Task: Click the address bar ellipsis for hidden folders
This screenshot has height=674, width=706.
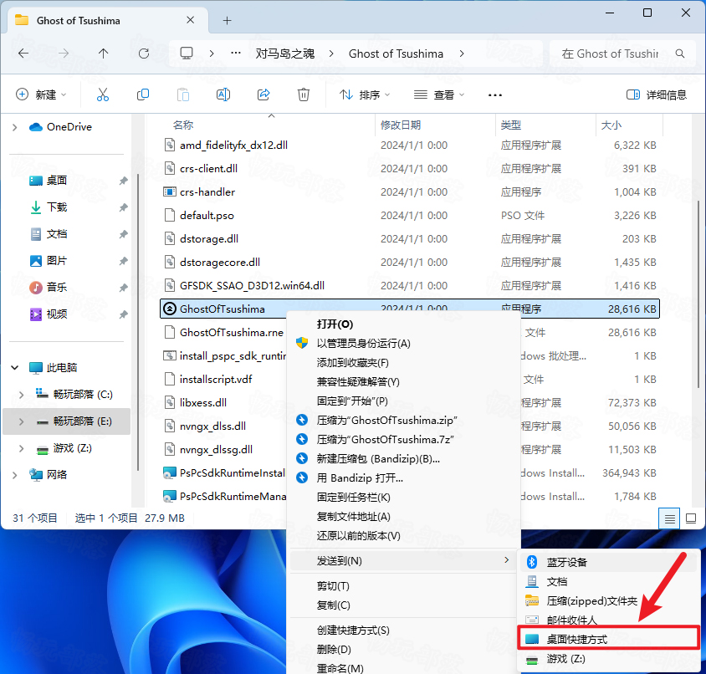Action: point(236,54)
